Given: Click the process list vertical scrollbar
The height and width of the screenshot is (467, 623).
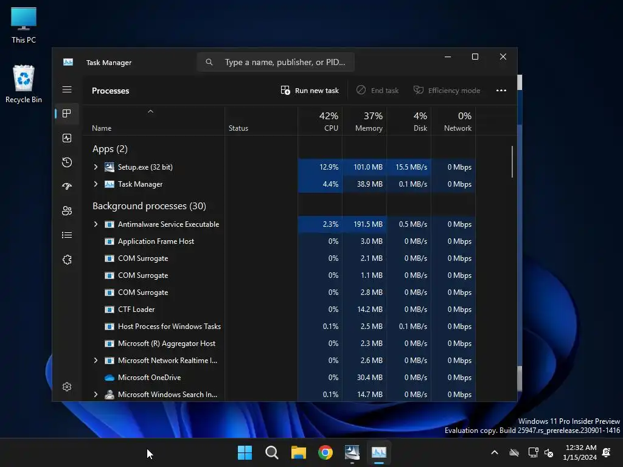Looking at the screenshot, I should tap(512, 162).
